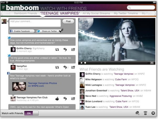Open the chat bubble icon in bottom bar

137,113
